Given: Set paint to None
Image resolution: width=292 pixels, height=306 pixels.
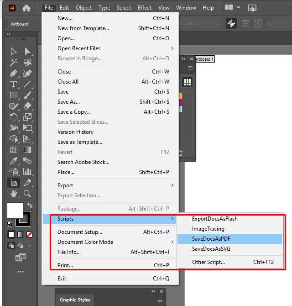Looking at the screenshot, I should (x=30, y=234).
